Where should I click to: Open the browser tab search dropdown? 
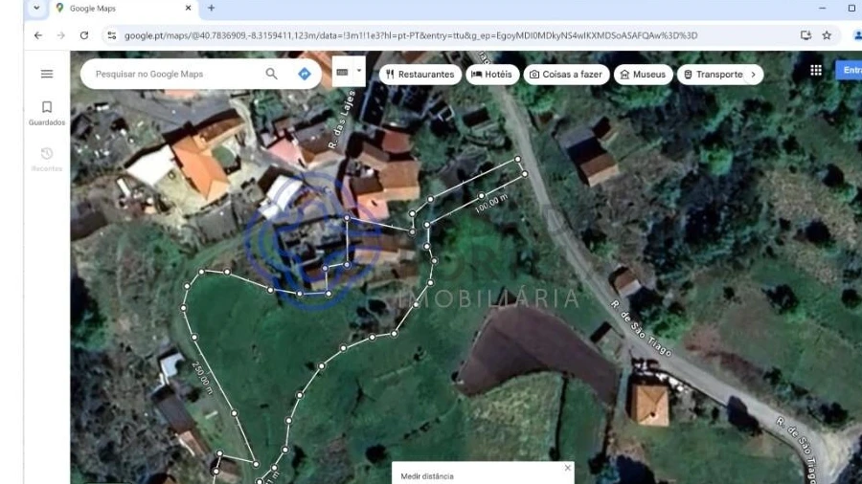coord(36,9)
